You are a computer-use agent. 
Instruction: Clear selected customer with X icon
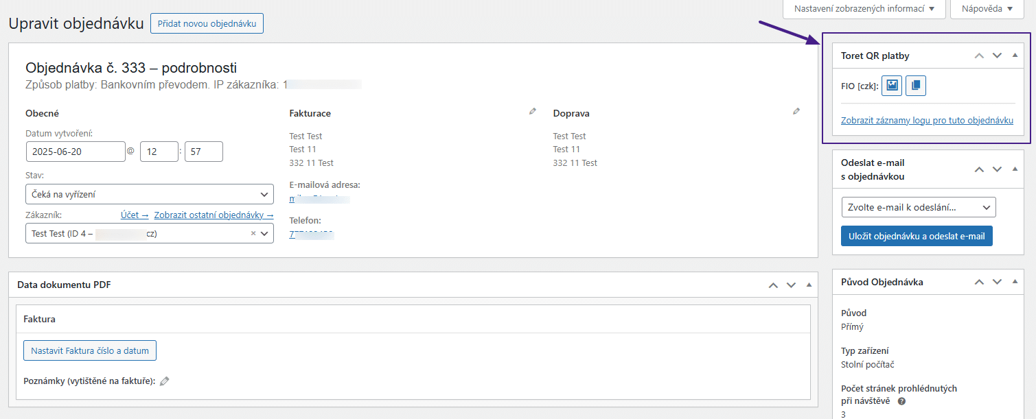pyautogui.click(x=253, y=233)
